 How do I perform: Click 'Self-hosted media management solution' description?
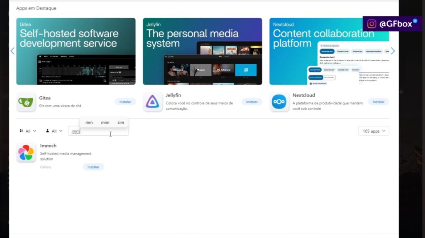point(66,156)
